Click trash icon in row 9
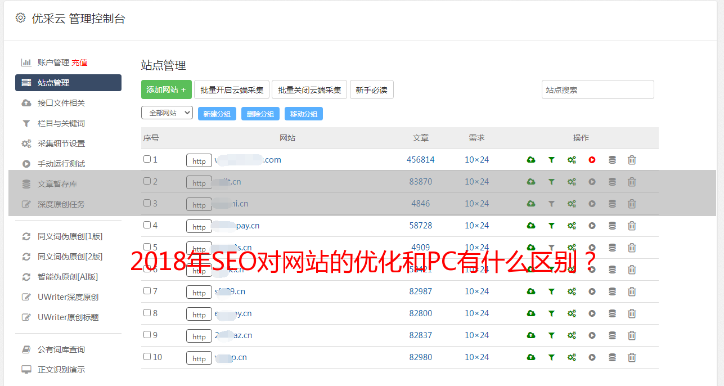724x386 pixels. [x=632, y=335]
